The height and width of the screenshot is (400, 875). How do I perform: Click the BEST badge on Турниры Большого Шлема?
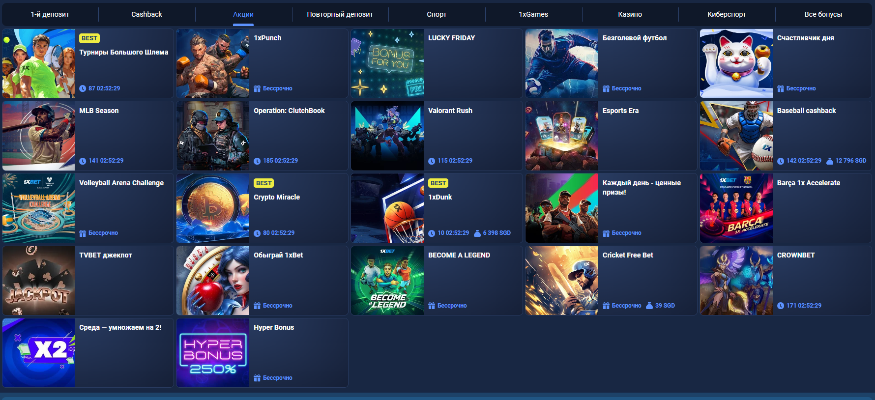point(89,38)
